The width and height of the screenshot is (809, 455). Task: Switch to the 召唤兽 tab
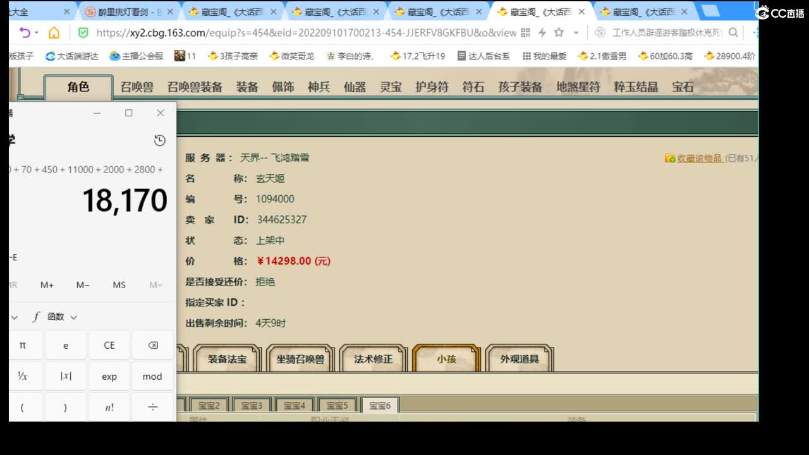coord(137,87)
